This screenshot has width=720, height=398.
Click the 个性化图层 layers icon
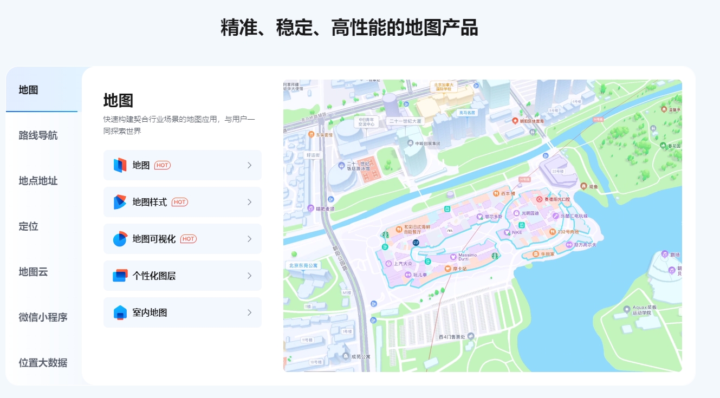click(x=120, y=276)
